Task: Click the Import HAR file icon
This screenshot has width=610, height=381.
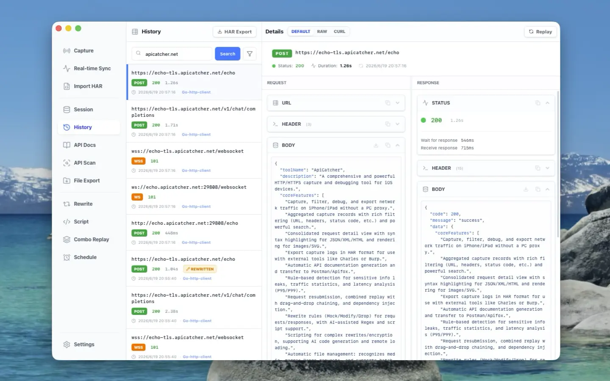Action: pyautogui.click(x=67, y=86)
